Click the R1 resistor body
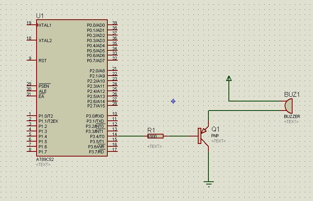 click(156, 136)
